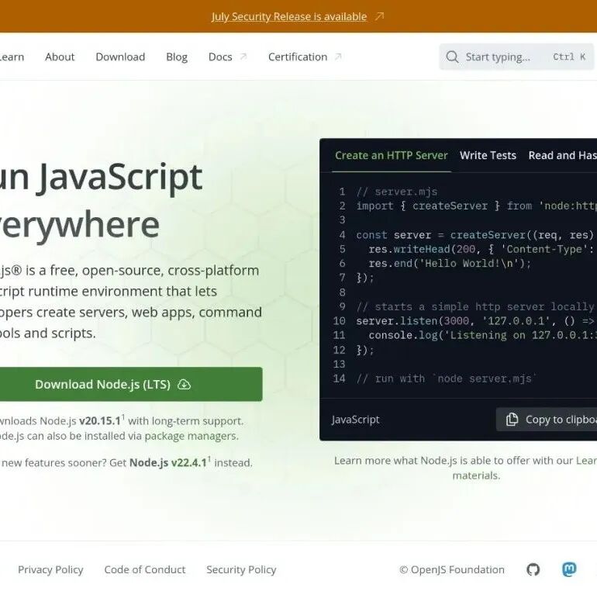Click the Ctrl K shortcut hint
The width and height of the screenshot is (597, 598).
pyautogui.click(x=569, y=57)
